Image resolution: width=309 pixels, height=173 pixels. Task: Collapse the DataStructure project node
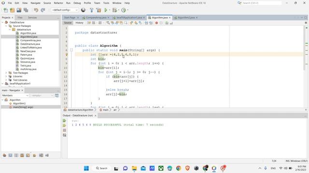pyautogui.click(x=2, y=23)
